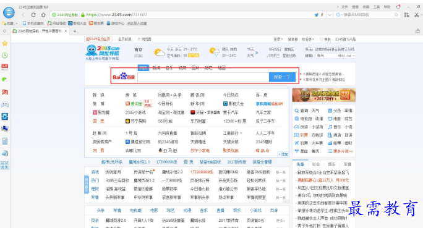This screenshot has height=228, width=423.
Task: Click the Baidu logo beside the search box
Action: [124, 77]
